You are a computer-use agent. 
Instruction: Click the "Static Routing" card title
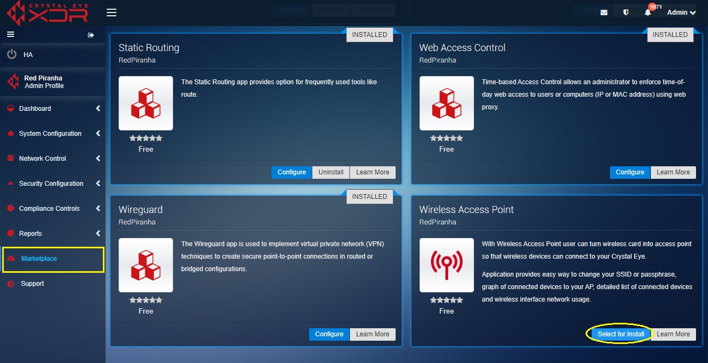pos(149,48)
